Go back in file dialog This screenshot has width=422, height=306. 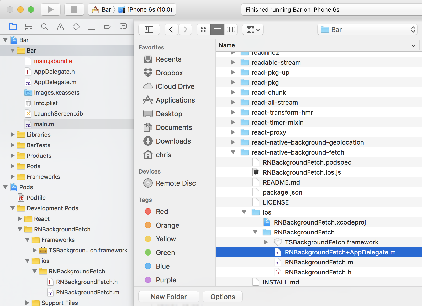pos(171,29)
